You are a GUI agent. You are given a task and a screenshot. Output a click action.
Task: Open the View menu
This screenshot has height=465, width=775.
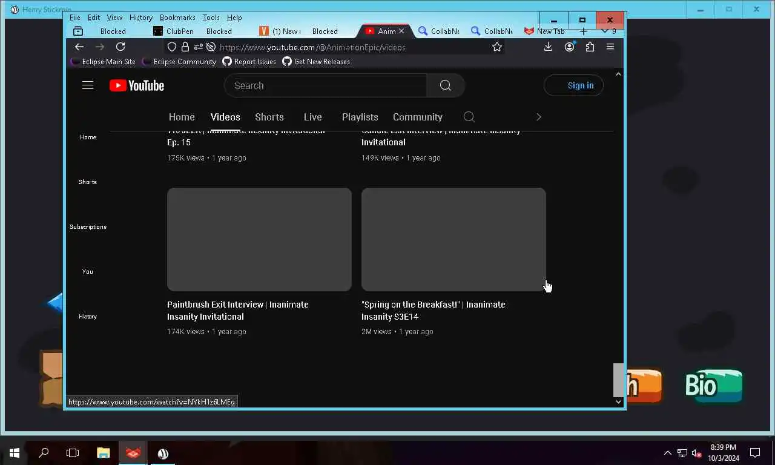pyautogui.click(x=114, y=18)
